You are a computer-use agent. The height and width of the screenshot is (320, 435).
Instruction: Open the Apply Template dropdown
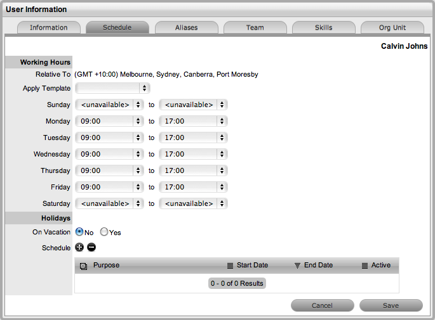point(112,88)
